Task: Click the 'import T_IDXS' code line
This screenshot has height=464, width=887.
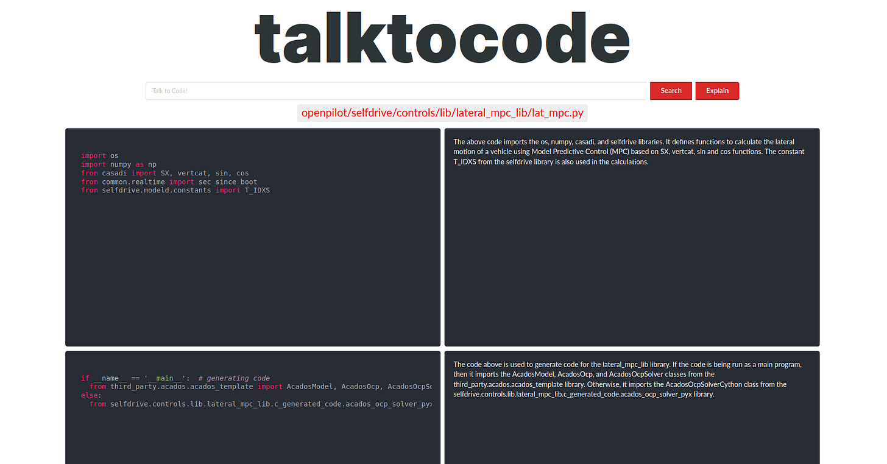Action: click(x=175, y=190)
